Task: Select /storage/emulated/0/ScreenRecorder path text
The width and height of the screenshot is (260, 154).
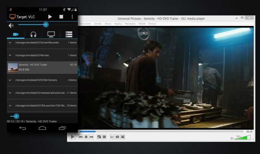Action: tap(37, 43)
